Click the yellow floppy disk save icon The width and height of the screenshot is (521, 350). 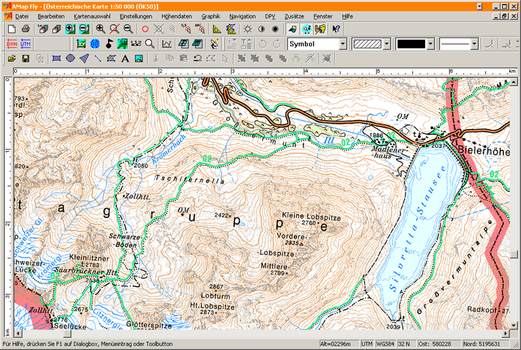point(26,59)
